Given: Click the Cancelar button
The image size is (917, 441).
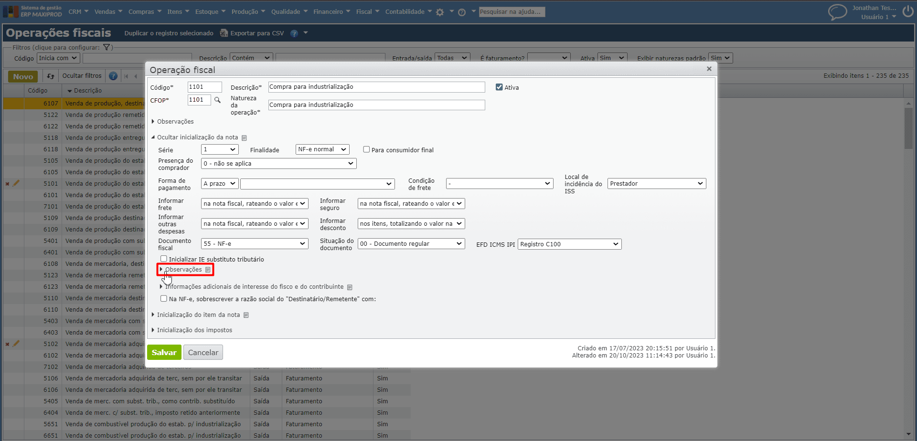Looking at the screenshot, I should coord(203,353).
